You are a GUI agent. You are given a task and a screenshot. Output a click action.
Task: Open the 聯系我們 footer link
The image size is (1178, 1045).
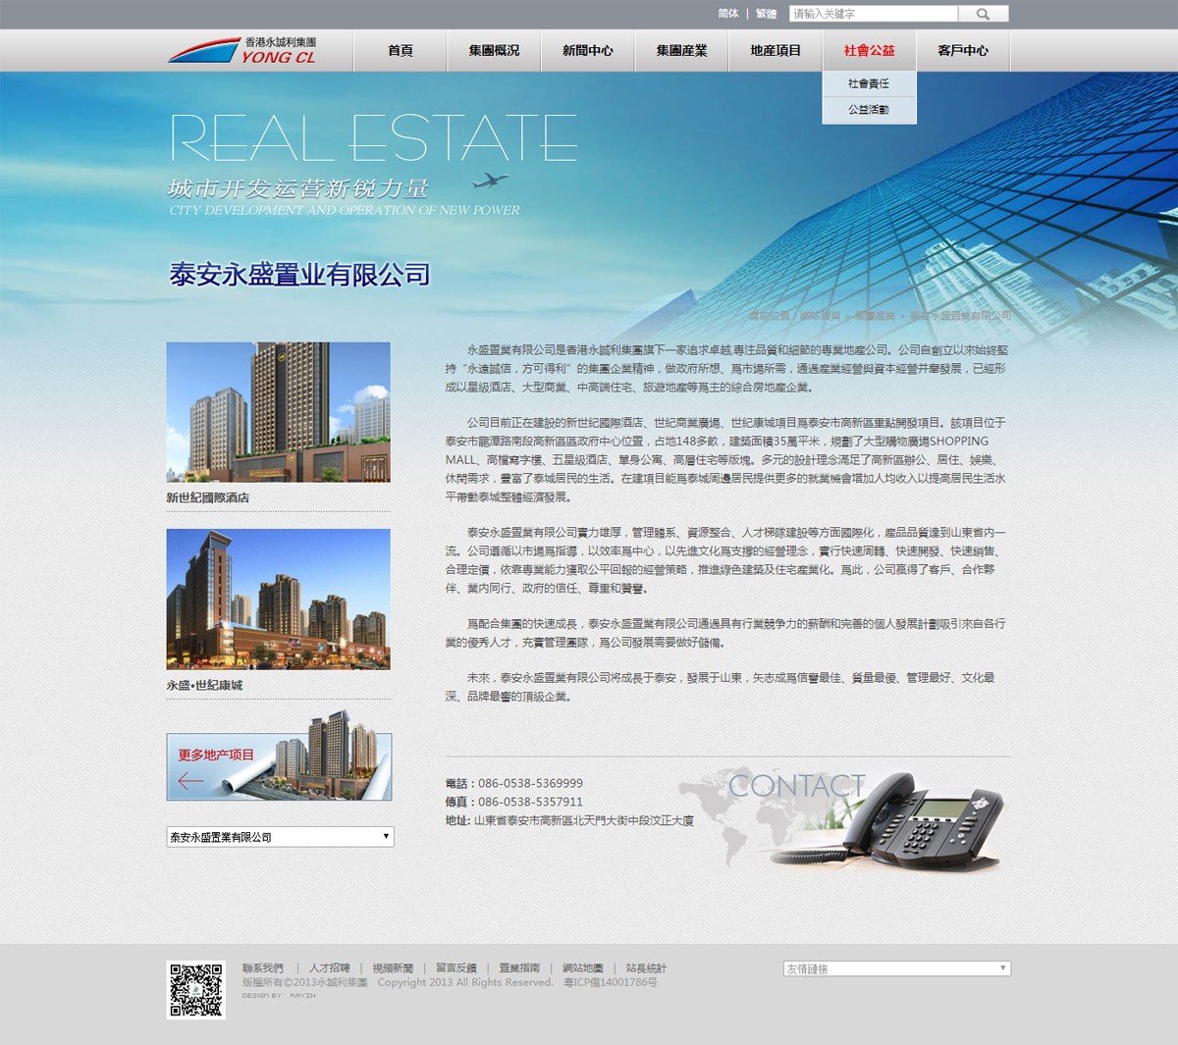point(263,967)
